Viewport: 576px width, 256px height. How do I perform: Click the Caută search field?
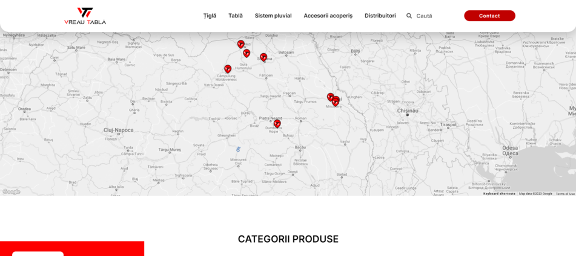point(433,16)
